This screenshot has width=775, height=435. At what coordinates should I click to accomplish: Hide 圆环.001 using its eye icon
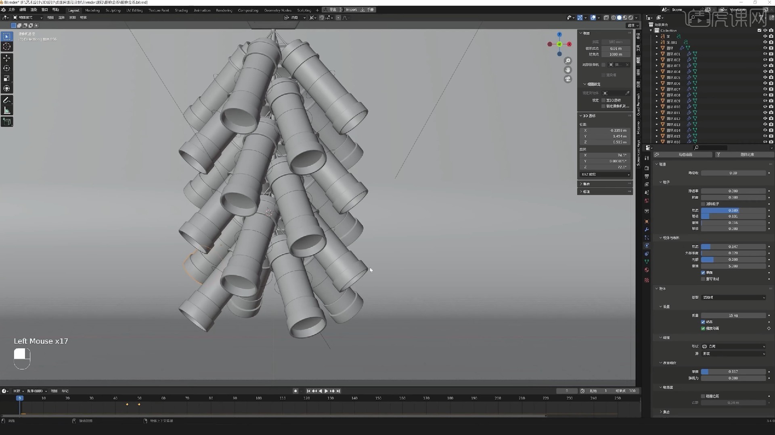pyautogui.click(x=765, y=54)
